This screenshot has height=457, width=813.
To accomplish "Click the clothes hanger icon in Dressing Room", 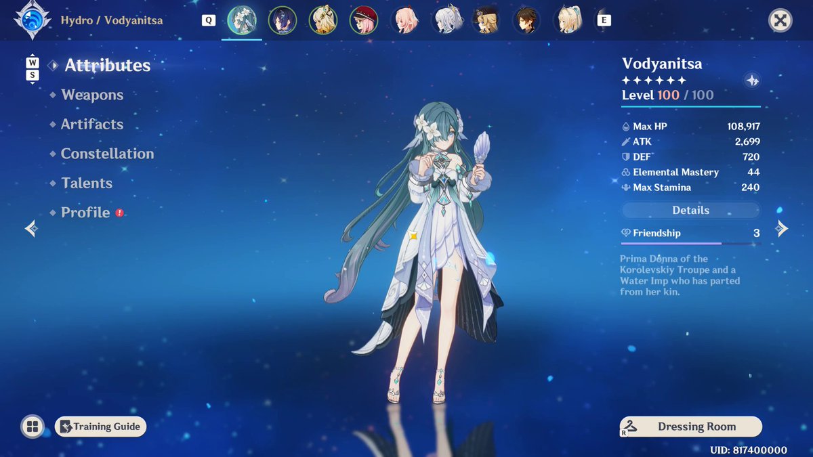I will click(x=631, y=425).
